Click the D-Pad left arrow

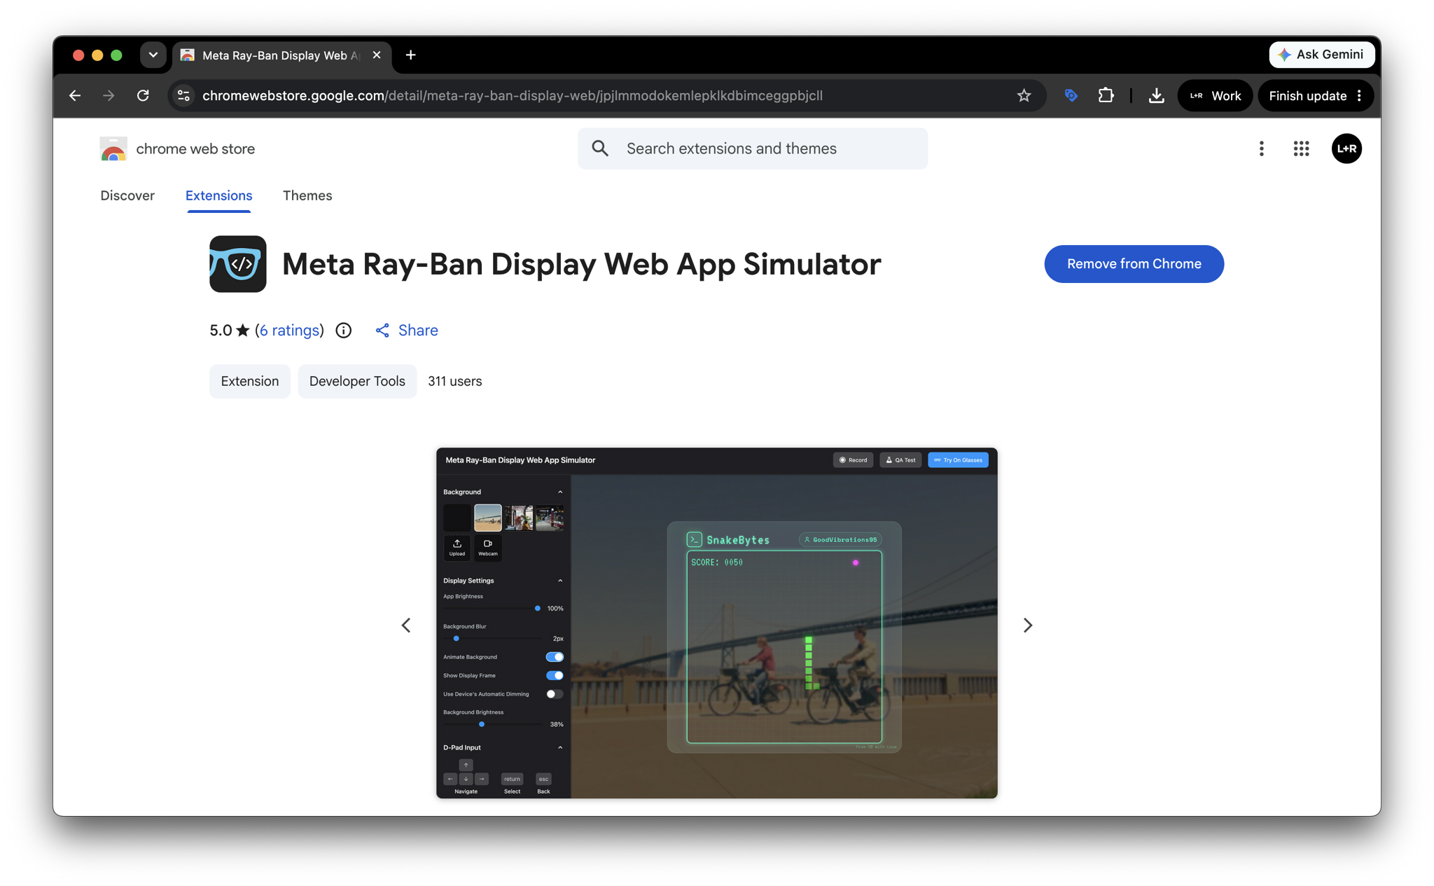pyautogui.click(x=450, y=779)
